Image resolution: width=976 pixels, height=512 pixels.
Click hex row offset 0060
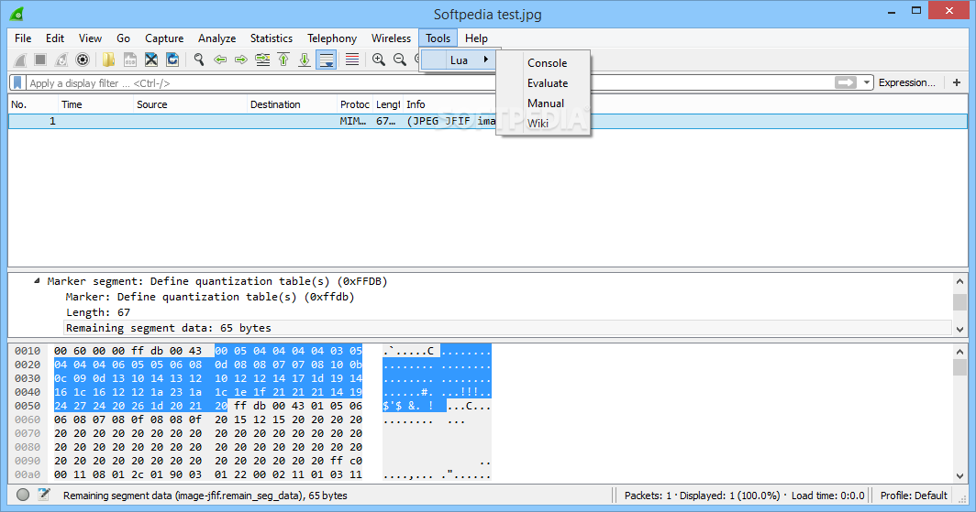pos(28,419)
